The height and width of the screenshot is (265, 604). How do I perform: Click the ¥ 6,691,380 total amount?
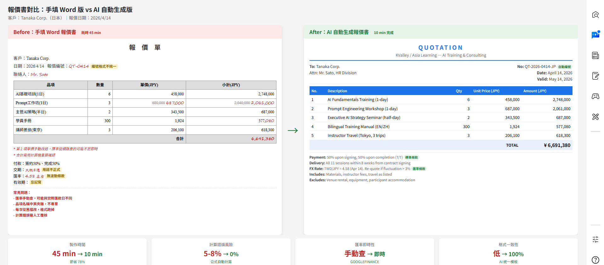click(557, 145)
